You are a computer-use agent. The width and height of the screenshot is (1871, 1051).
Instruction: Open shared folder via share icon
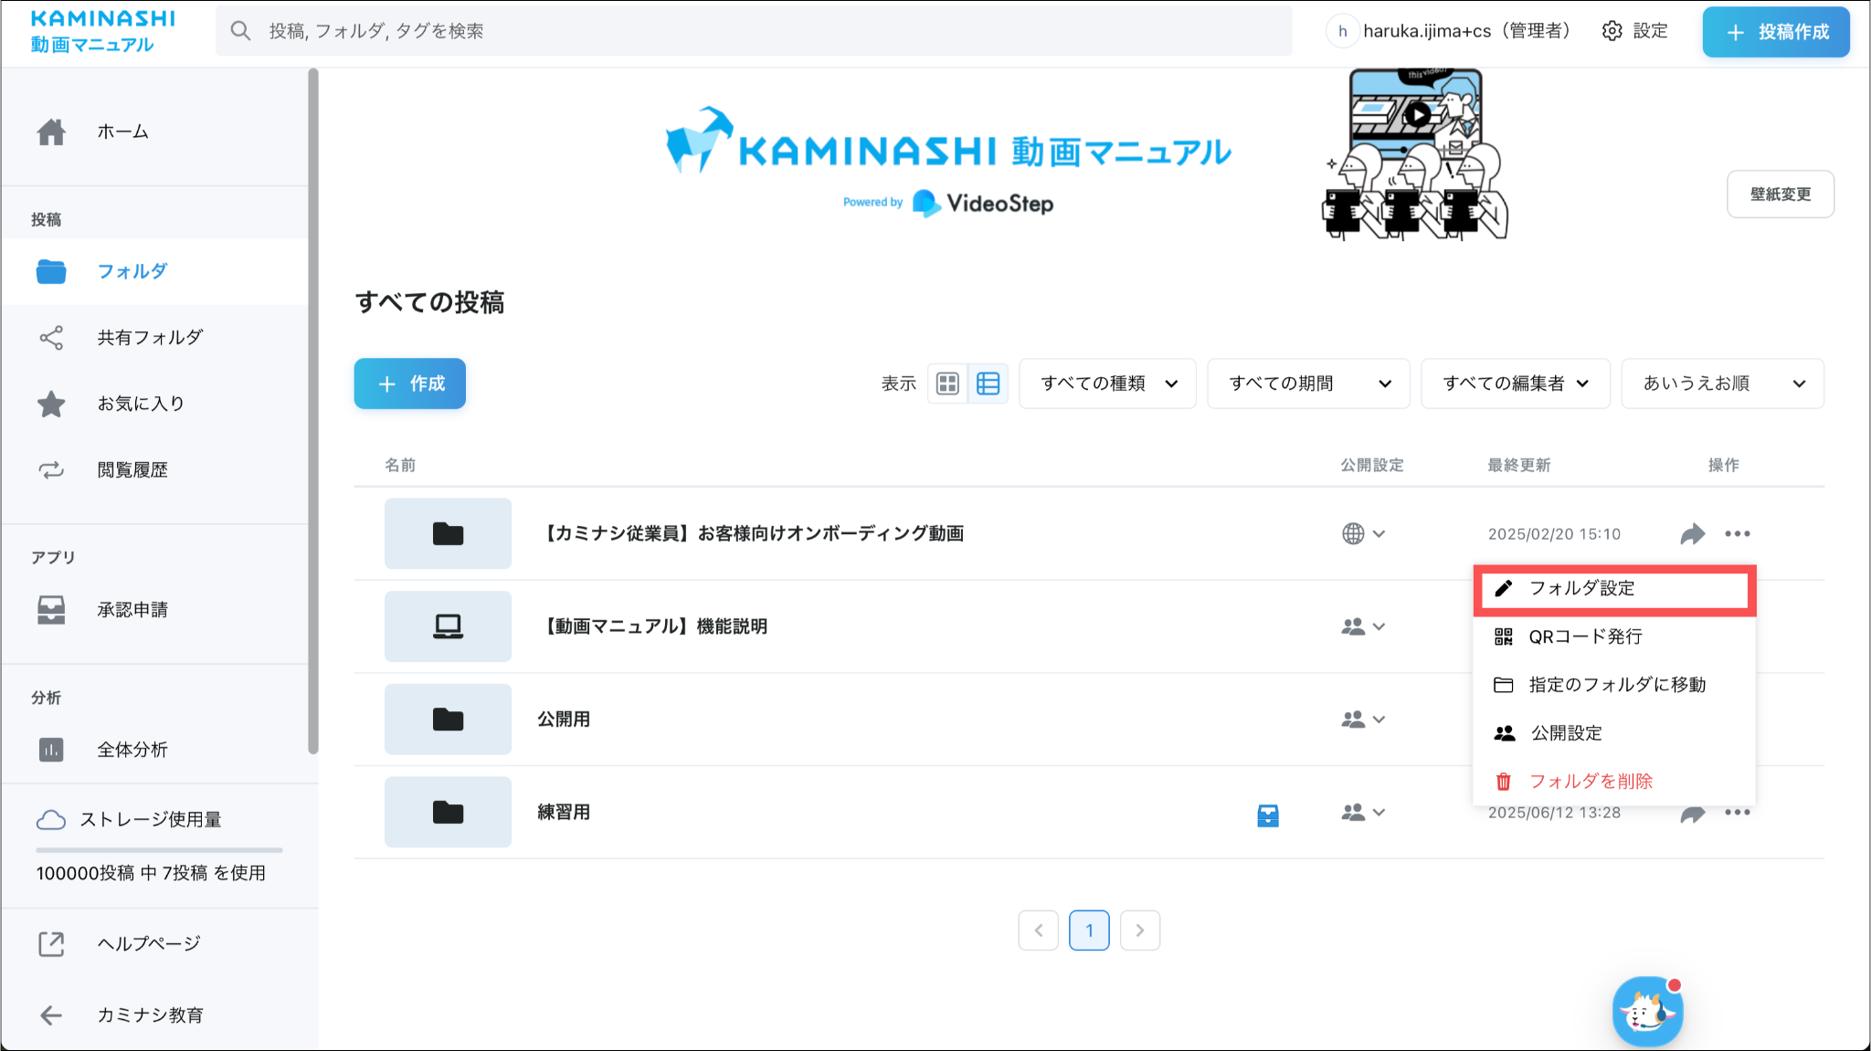point(51,338)
